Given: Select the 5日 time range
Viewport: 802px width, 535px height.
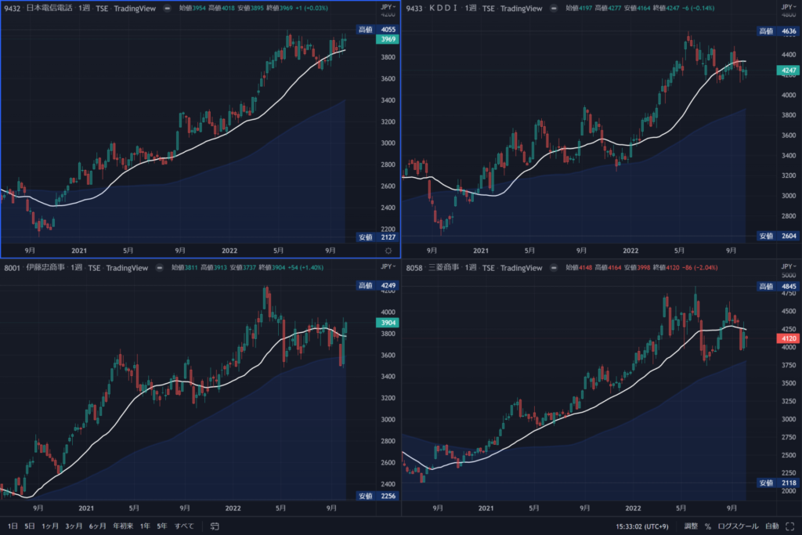Looking at the screenshot, I should tap(30, 526).
